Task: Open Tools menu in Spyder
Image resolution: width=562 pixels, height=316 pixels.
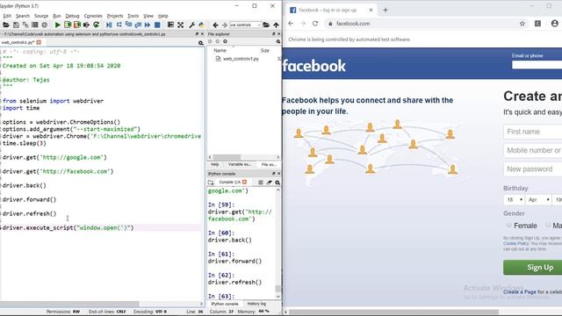Action: pyautogui.click(x=133, y=16)
